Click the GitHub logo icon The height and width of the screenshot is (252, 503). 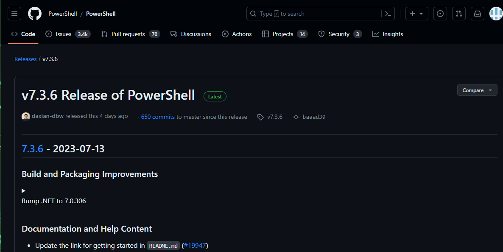[x=35, y=14]
